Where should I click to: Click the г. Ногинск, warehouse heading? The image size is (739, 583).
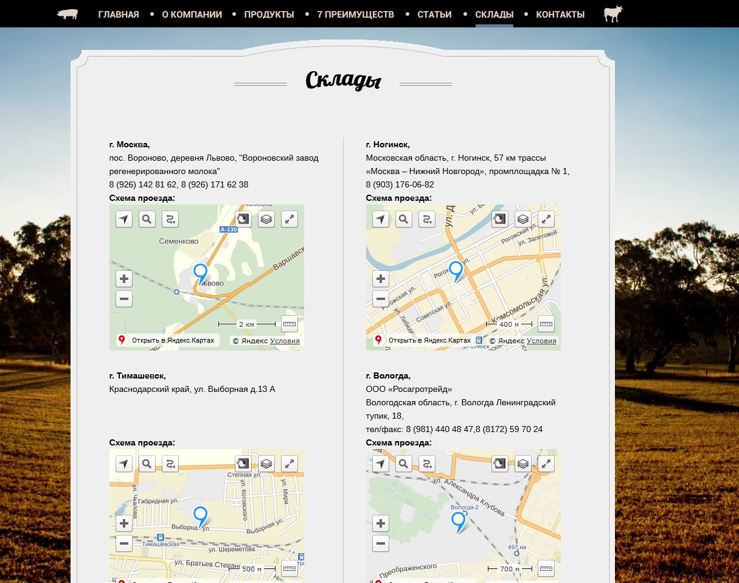388,144
